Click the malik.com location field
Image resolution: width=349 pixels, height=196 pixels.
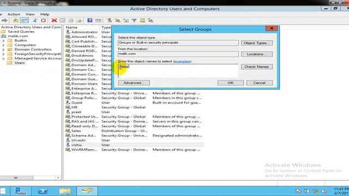pyautogui.click(x=178, y=54)
